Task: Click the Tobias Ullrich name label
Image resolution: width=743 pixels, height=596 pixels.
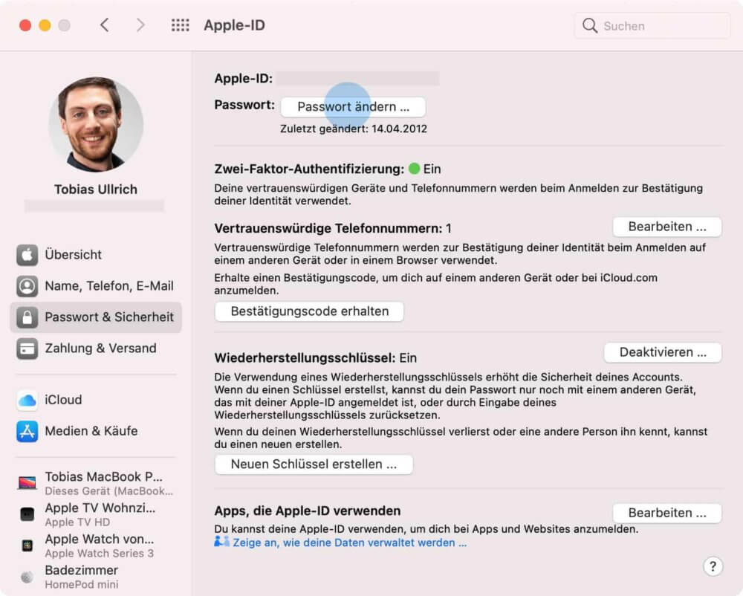Action: coord(96,190)
